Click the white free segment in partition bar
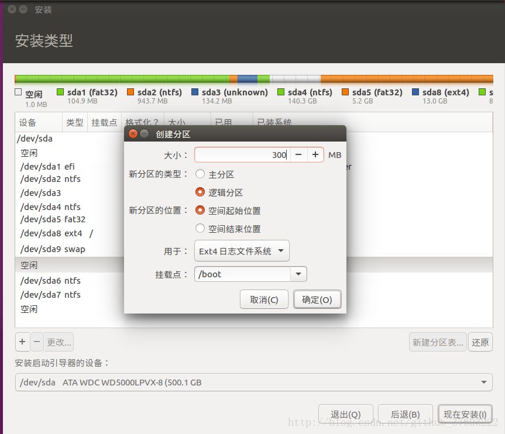 click(295, 78)
